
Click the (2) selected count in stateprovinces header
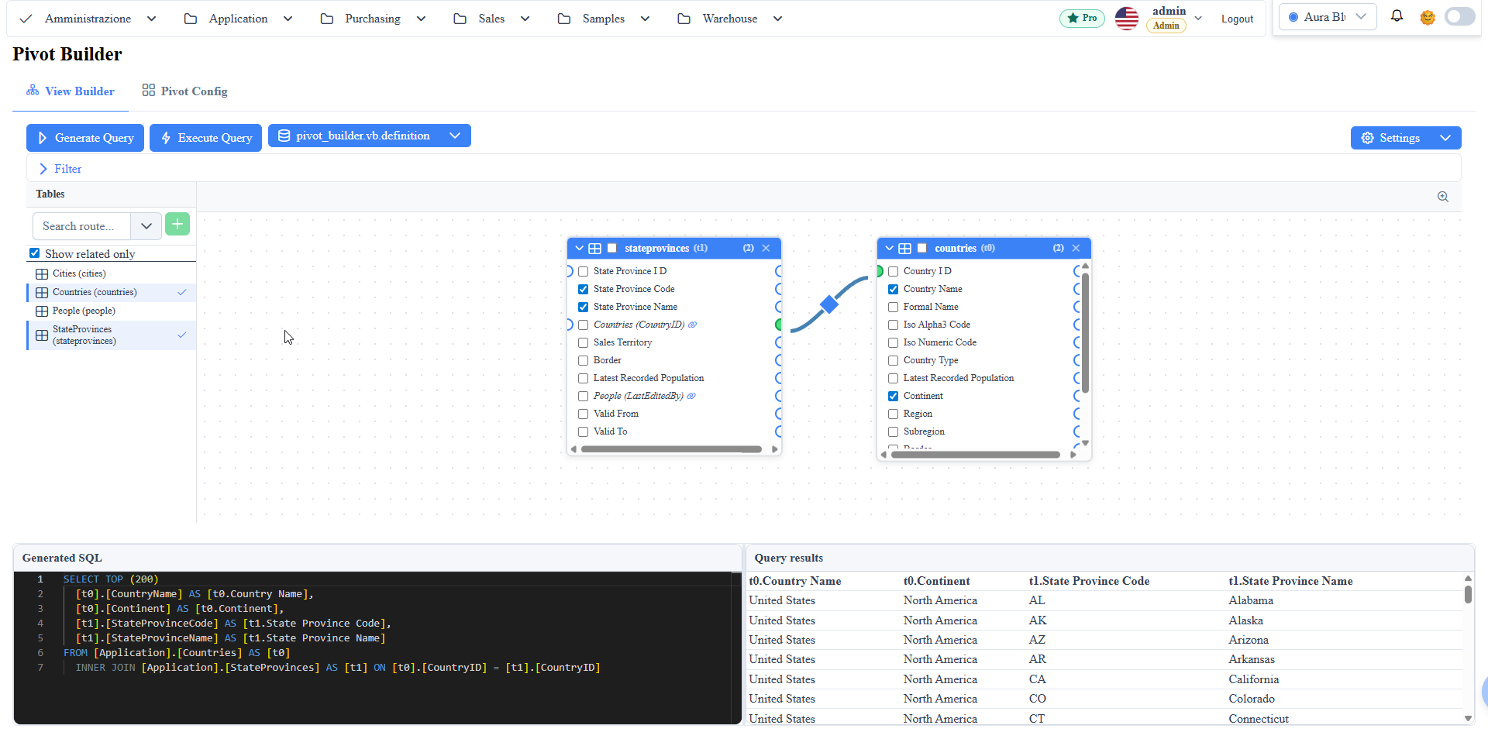click(x=749, y=248)
